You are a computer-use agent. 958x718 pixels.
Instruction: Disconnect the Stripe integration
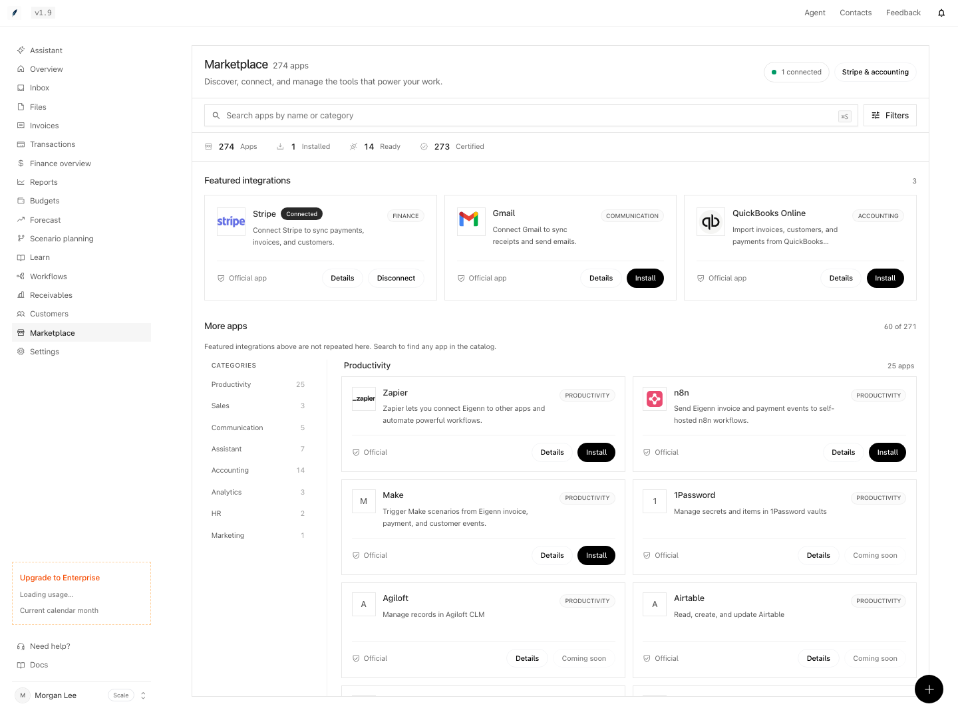click(396, 278)
